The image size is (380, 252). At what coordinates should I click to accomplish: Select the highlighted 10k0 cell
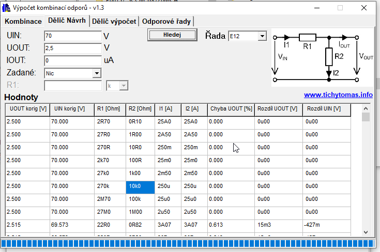point(140,186)
